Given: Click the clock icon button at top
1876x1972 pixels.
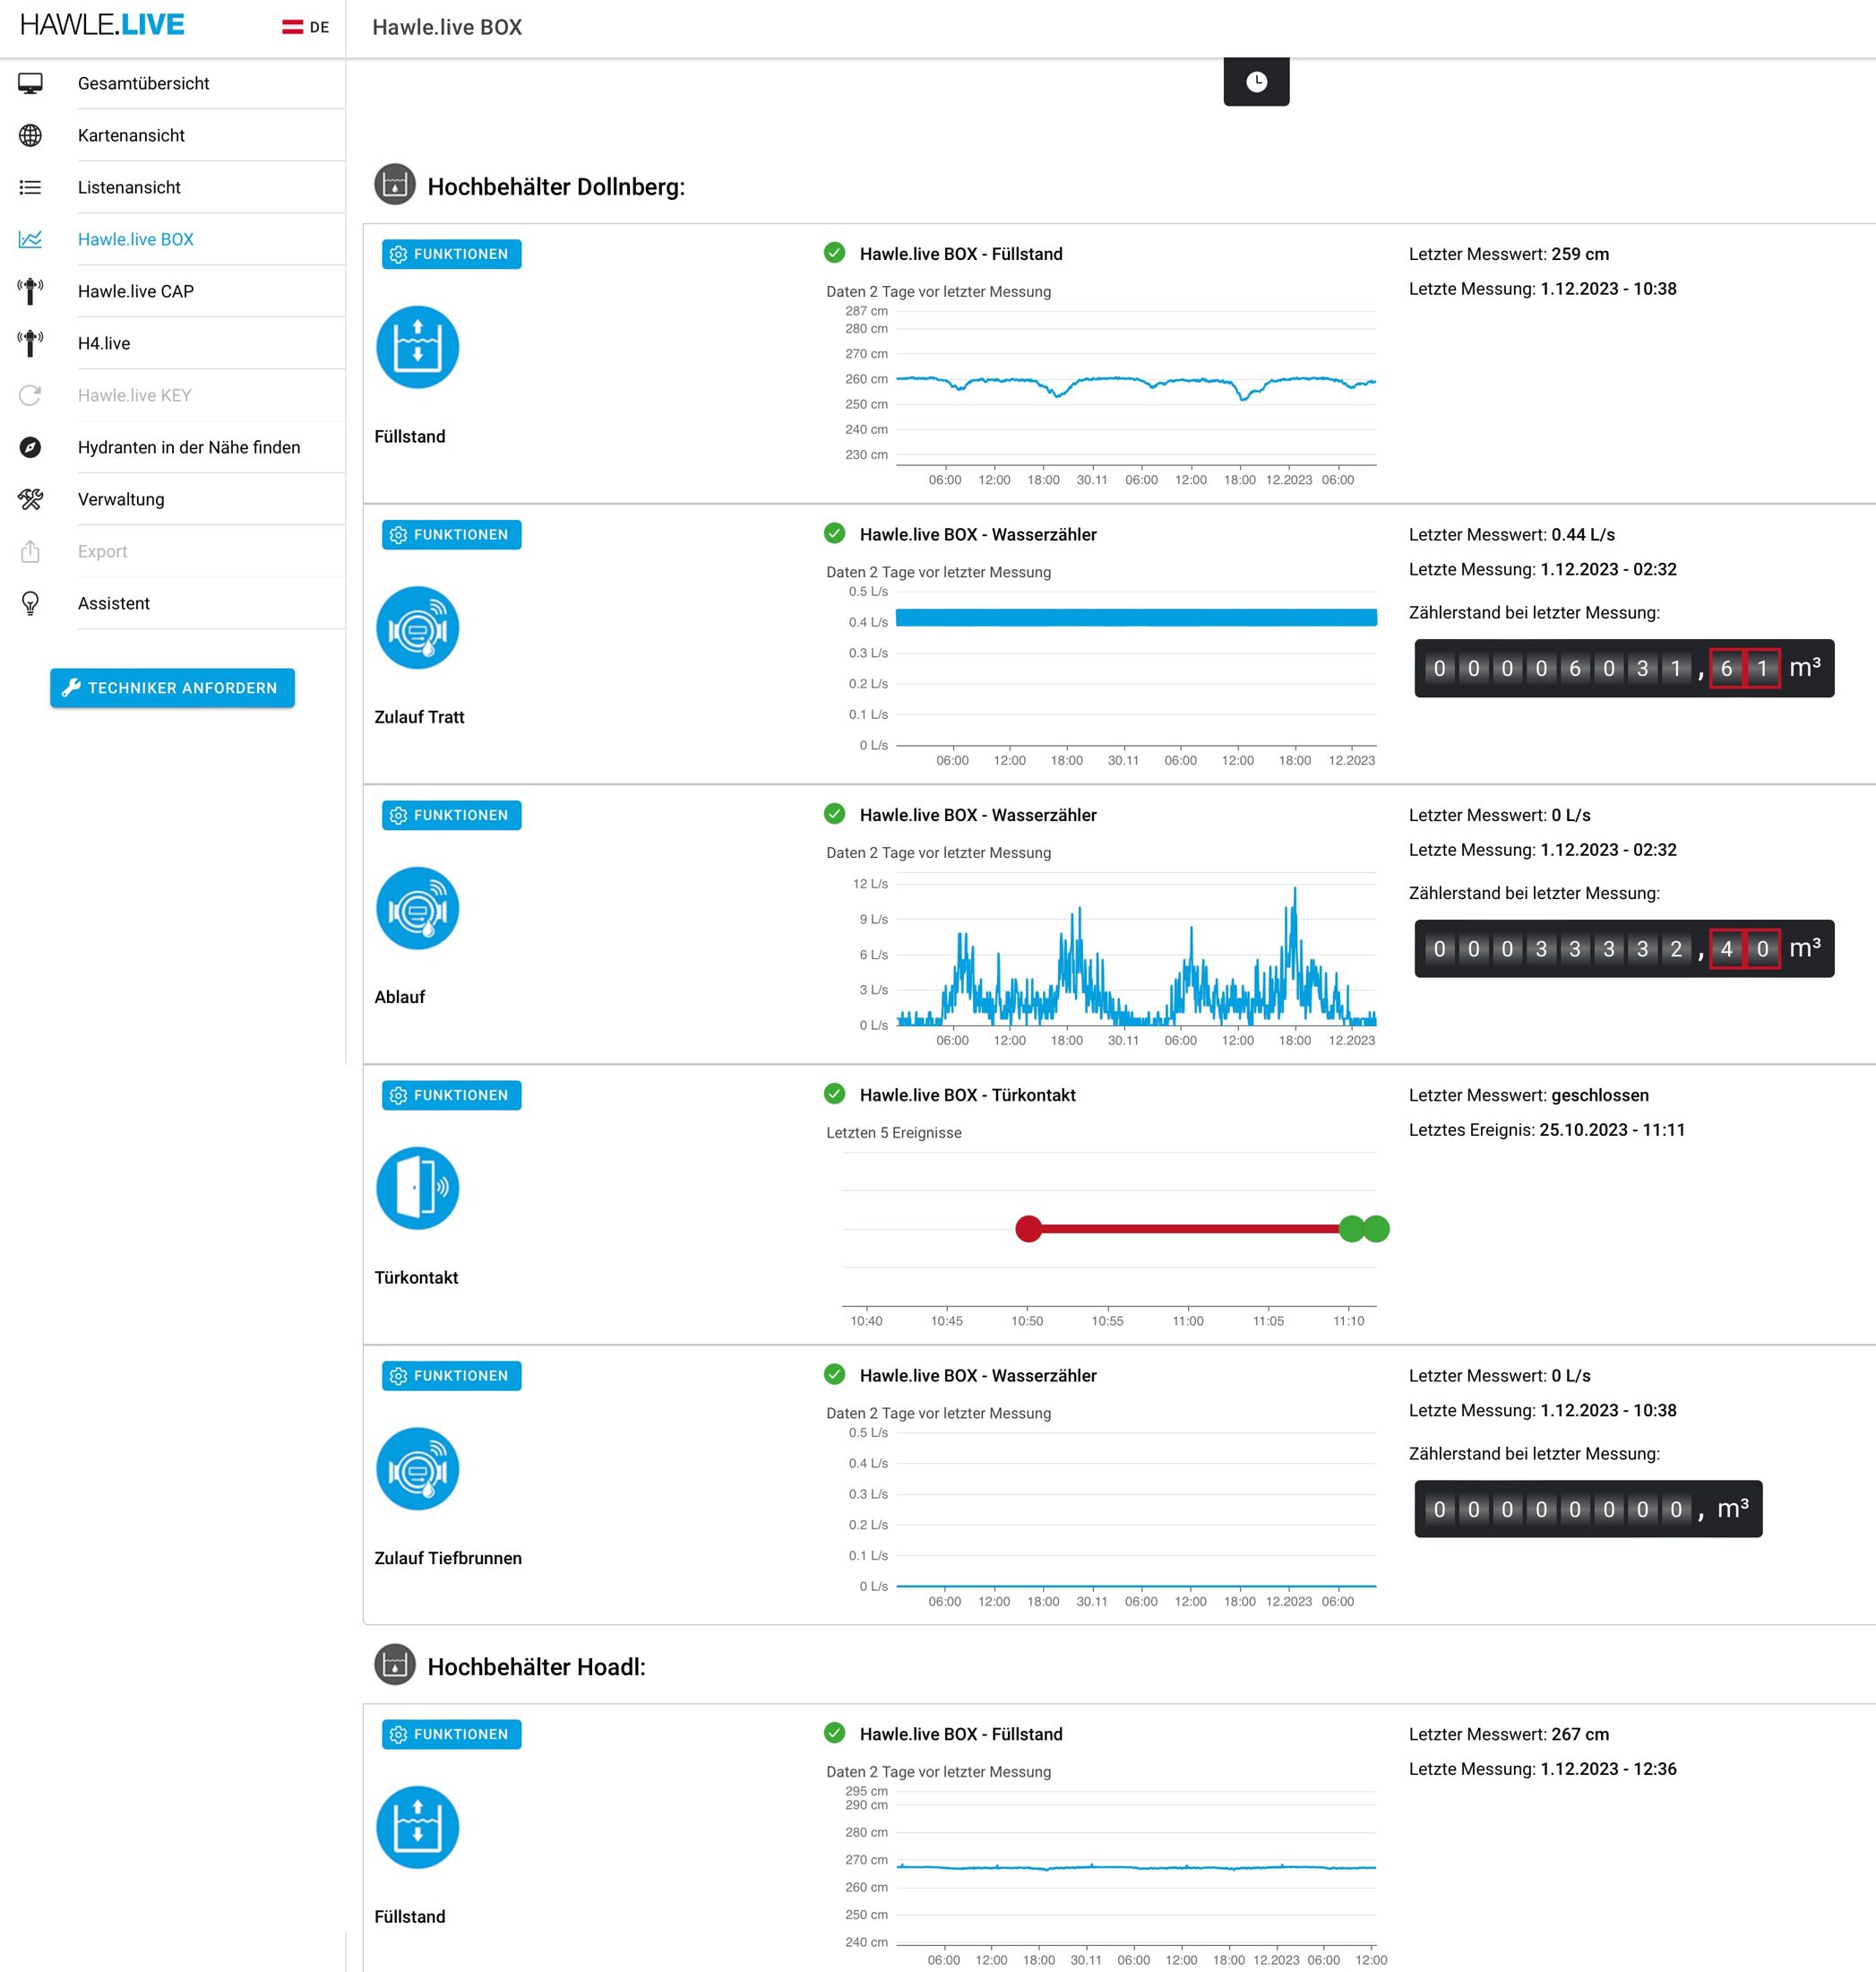Looking at the screenshot, I should click(x=1256, y=81).
